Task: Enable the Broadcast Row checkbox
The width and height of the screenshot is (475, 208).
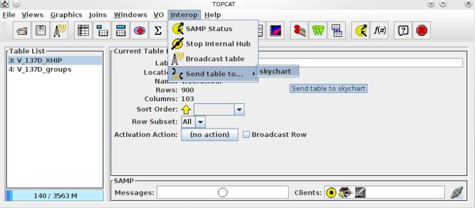Action: 246,134
